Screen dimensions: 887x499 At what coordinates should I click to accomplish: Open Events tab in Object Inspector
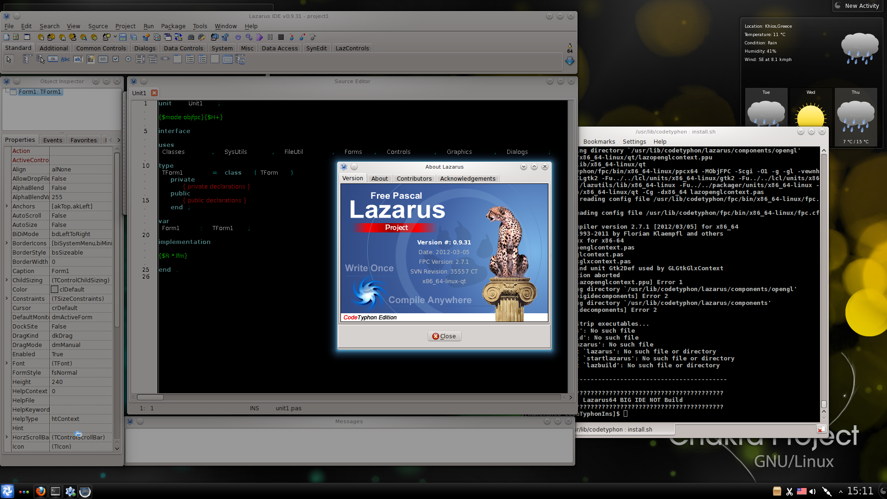click(x=53, y=140)
